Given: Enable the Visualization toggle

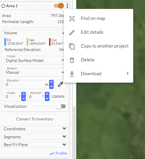Looking at the screenshot, I should click(61, 106).
